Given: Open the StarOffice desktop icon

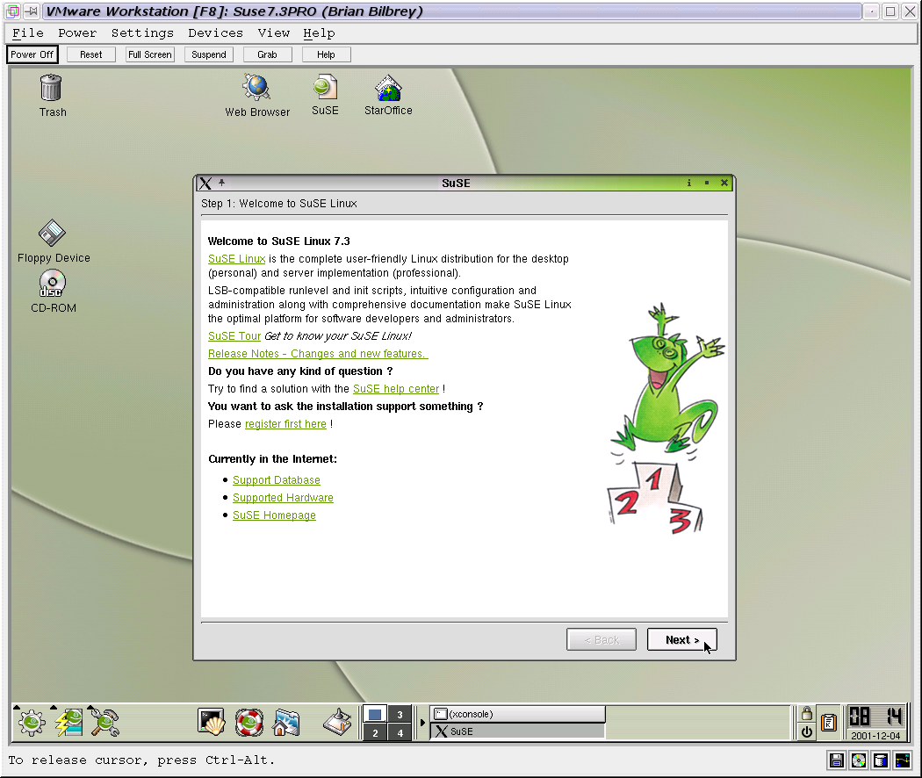Looking at the screenshot, I should (x=388, y=89).
